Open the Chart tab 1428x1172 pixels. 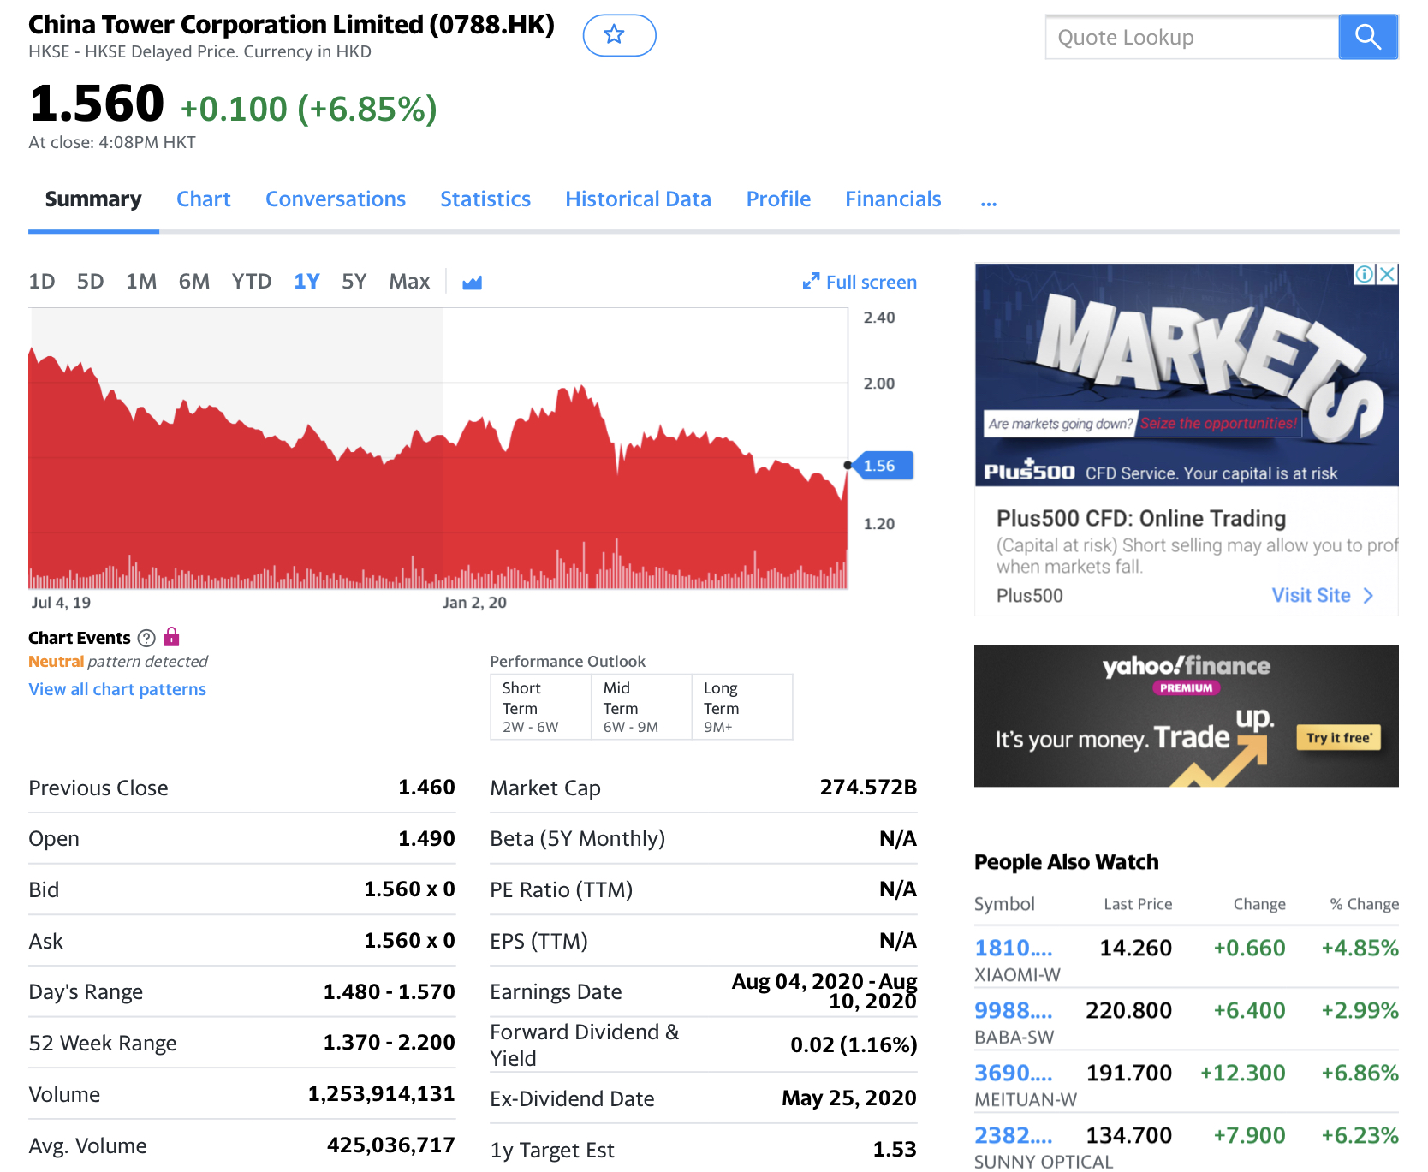click(x=204, y=199)
